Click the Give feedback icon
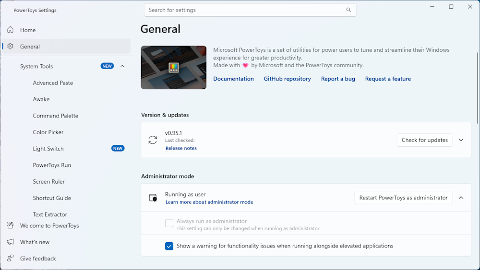 pyautogui.click(x=11, y=258)
